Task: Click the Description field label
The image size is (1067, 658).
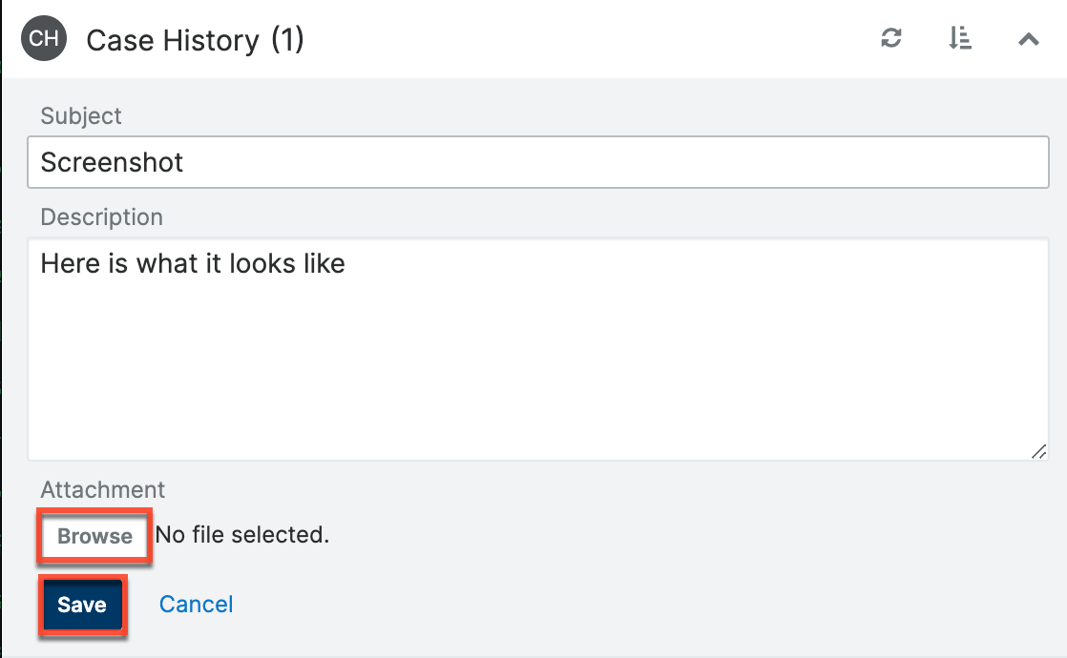Action: [x=101, y=217]
